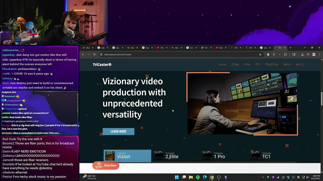323x181 pixels.
Task: Bookmark this page with the star icon
Action: [x=260, y=55]
